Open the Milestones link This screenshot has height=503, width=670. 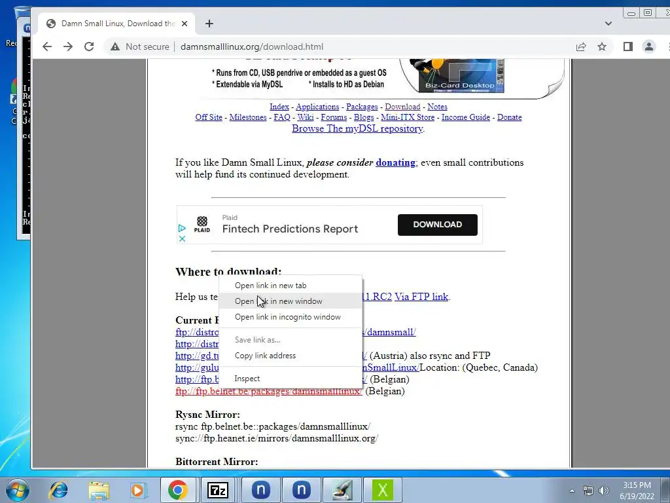pos(248,117)
